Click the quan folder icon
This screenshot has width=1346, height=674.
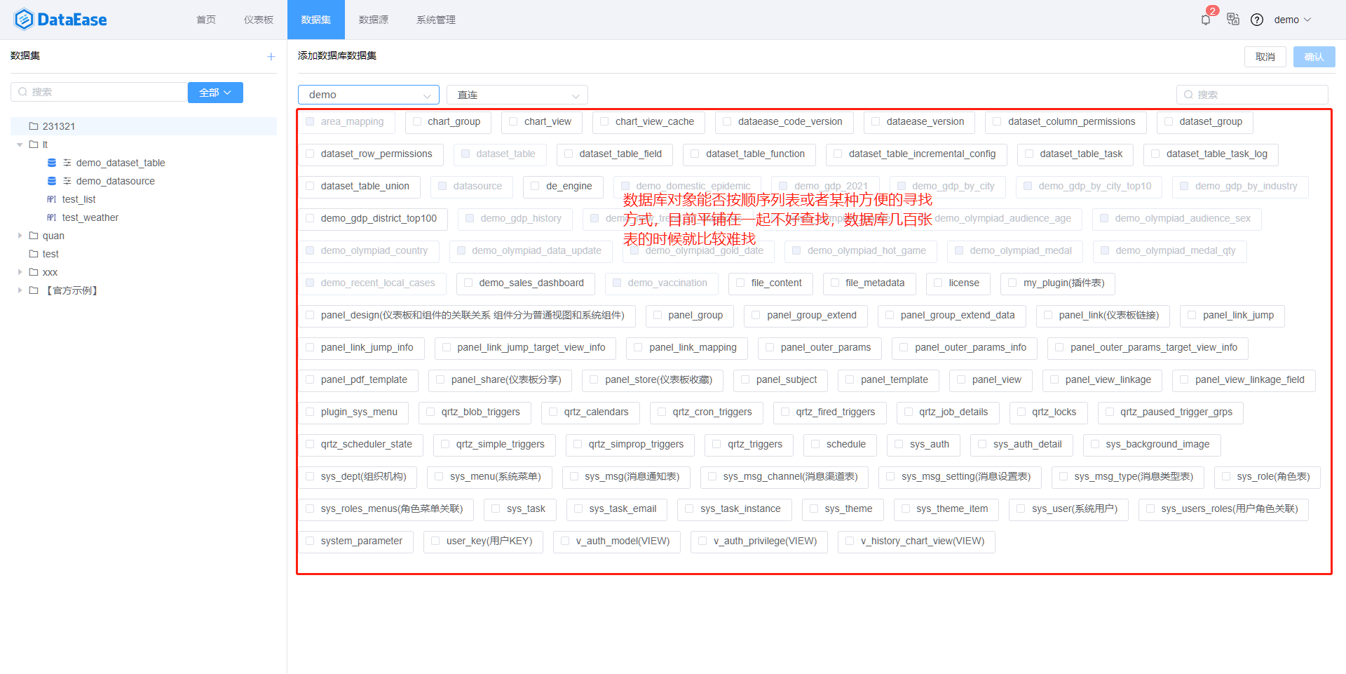coord(33,236)
